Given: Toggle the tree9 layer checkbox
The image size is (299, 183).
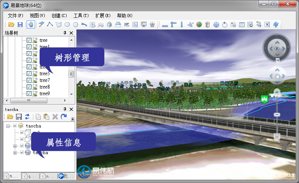Looking at the screenshot, I should 29,93.
